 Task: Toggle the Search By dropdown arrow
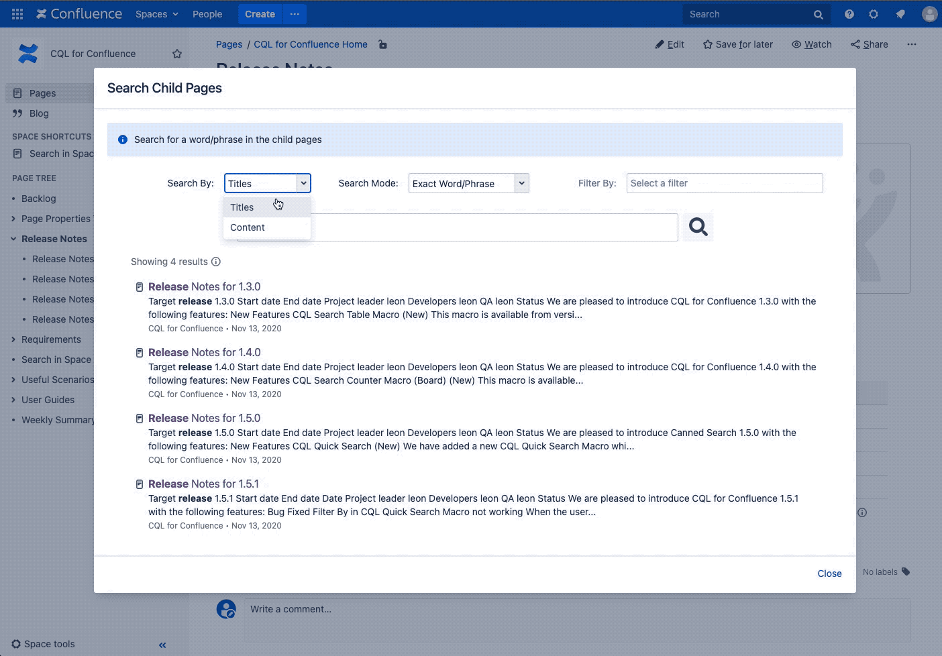(303, 183)
